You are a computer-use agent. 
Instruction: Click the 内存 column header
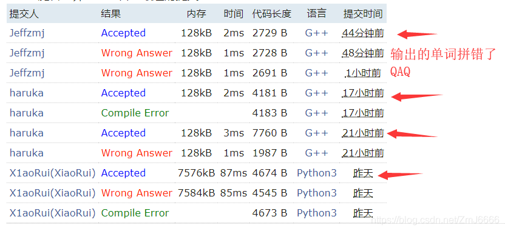[196, 13]
